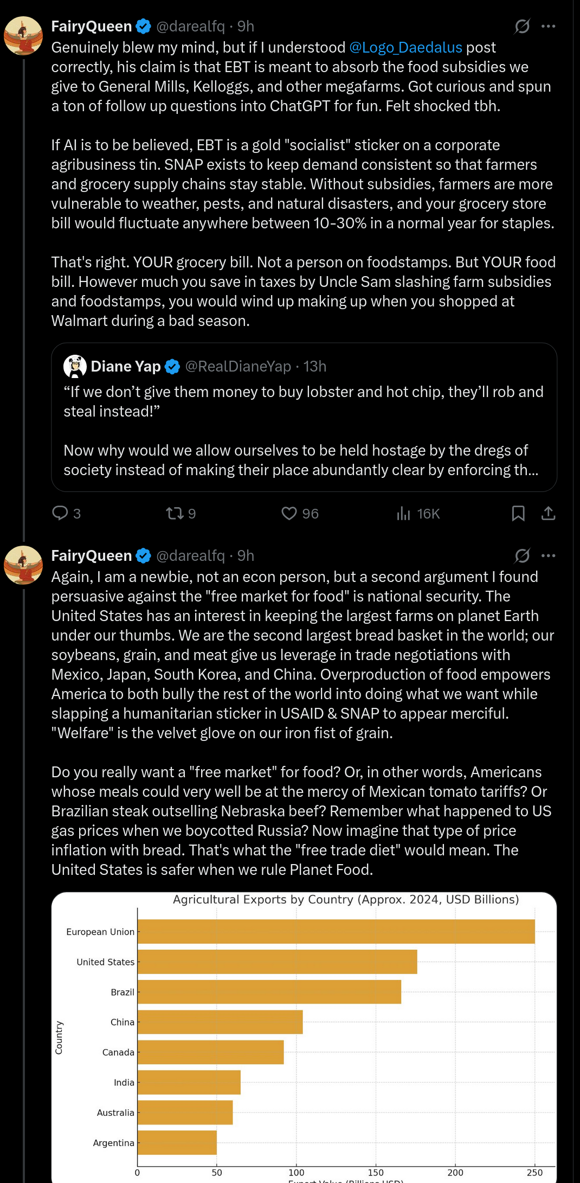This screenshot has height=1183, width=580.
Task: Share the first post via share icon
Action: 548,513
